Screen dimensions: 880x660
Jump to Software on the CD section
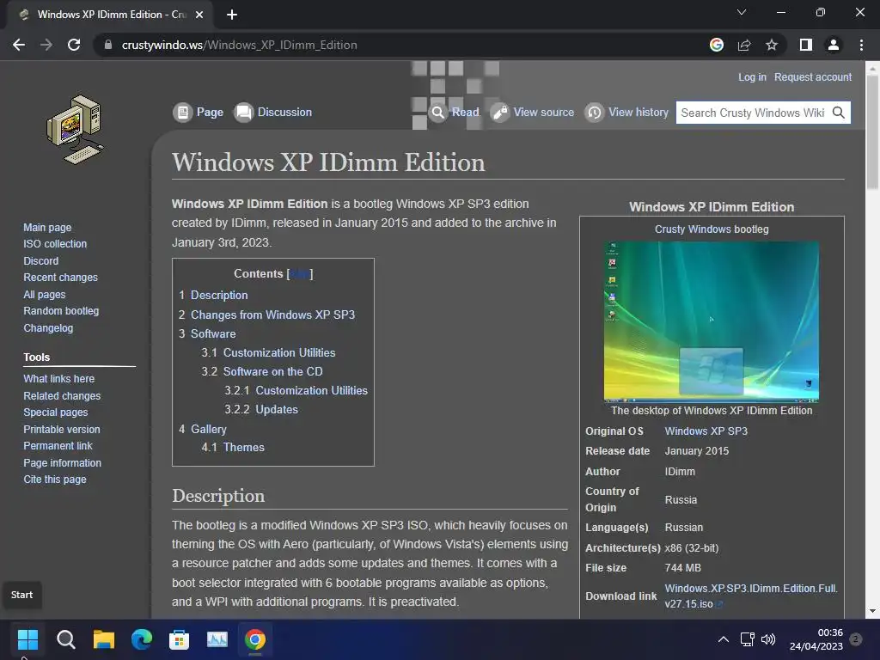point(272,371)
